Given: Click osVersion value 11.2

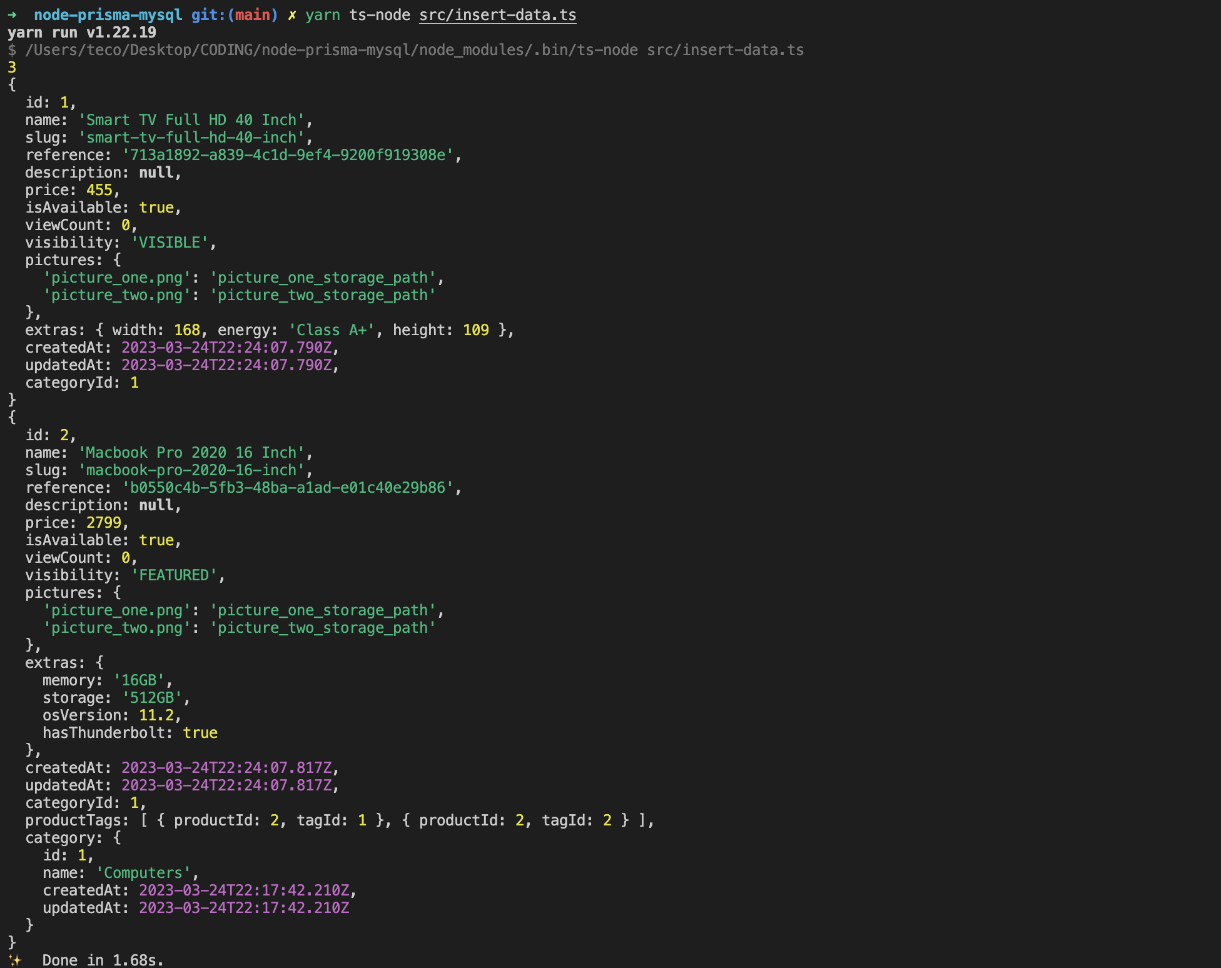Looking at the screenshot, I should (156, 715).
